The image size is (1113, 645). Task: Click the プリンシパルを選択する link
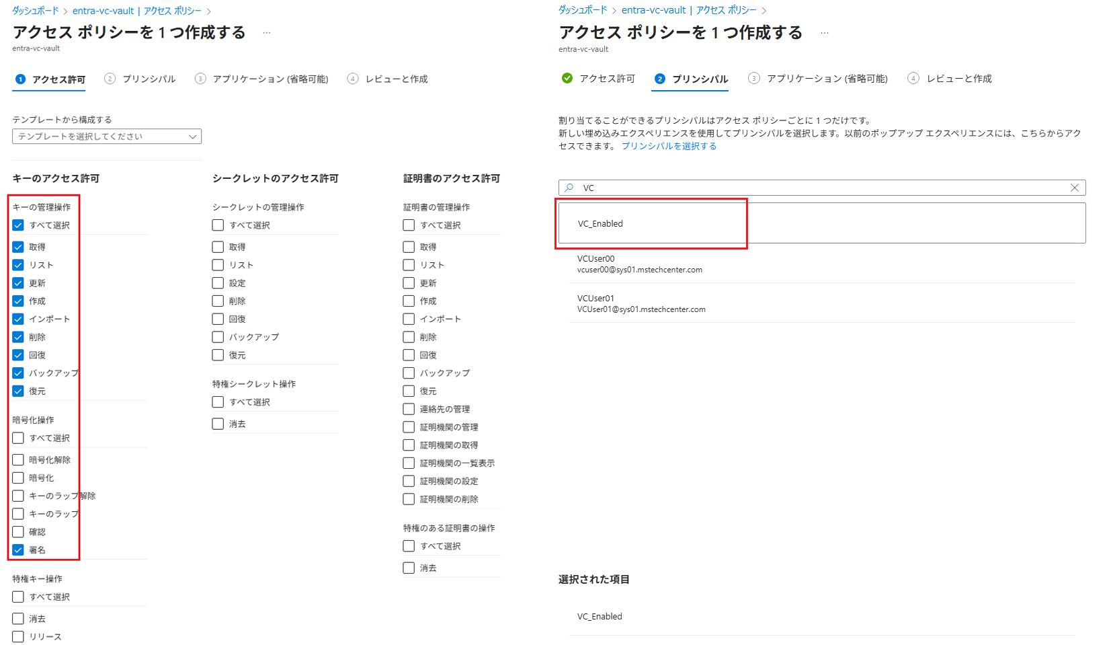click(669, 146)
